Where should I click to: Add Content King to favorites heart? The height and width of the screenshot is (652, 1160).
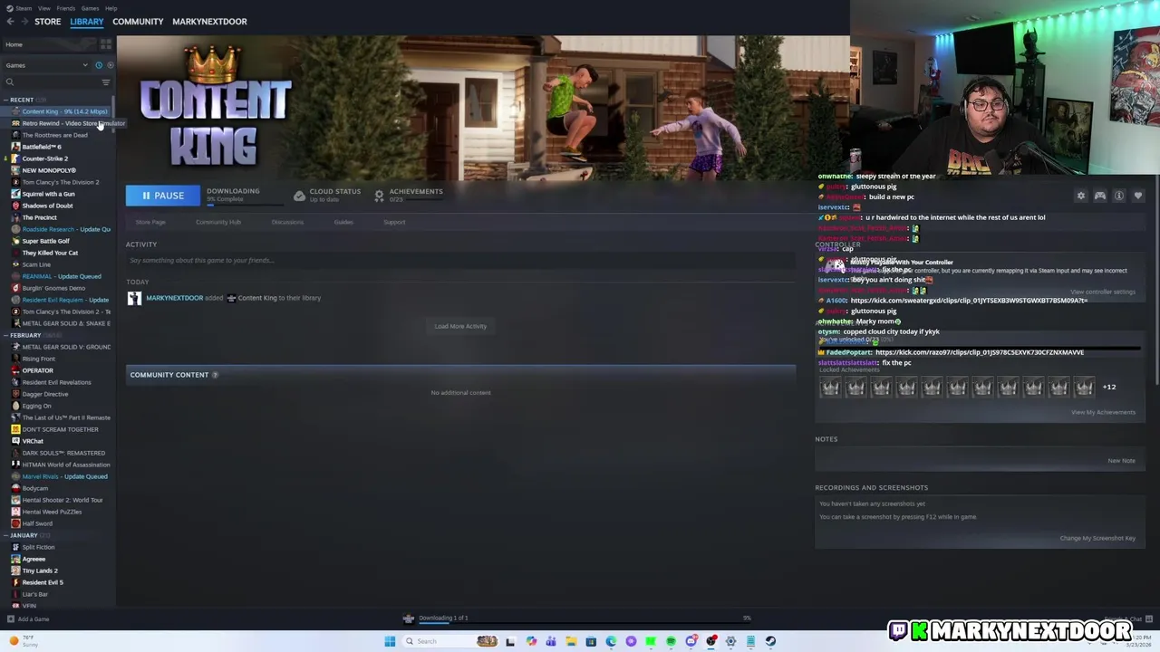(1138, 196)
